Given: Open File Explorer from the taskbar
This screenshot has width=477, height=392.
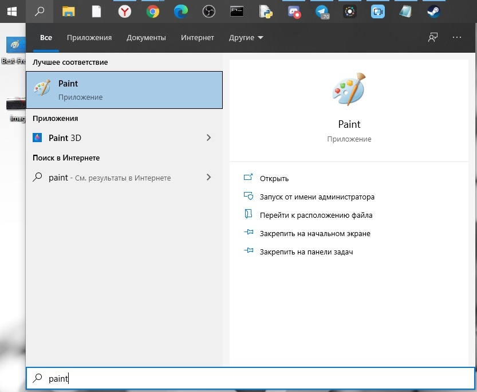Looking at the screenshot, I should (69, 11).
